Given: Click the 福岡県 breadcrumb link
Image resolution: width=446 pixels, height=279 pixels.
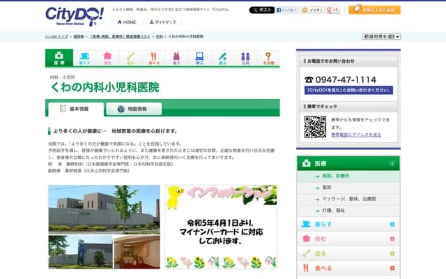Looking at the screenshot, I should click(79, 36).
